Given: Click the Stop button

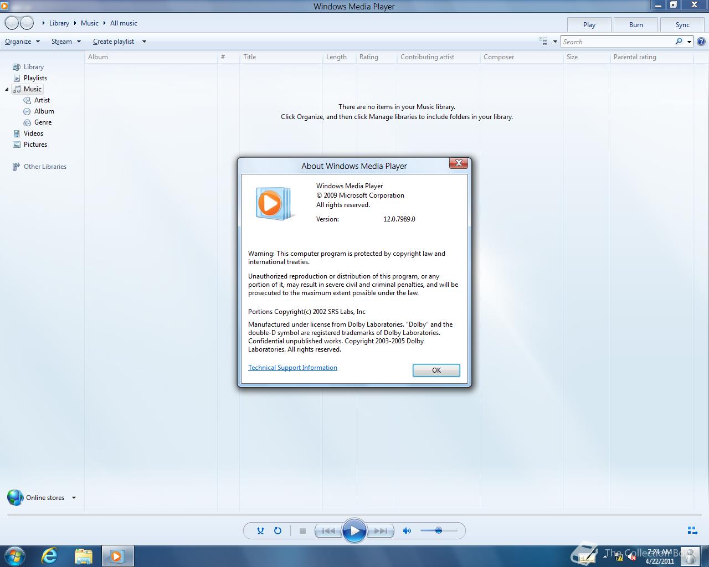Looking at the screenshot, I should (302, 530).
